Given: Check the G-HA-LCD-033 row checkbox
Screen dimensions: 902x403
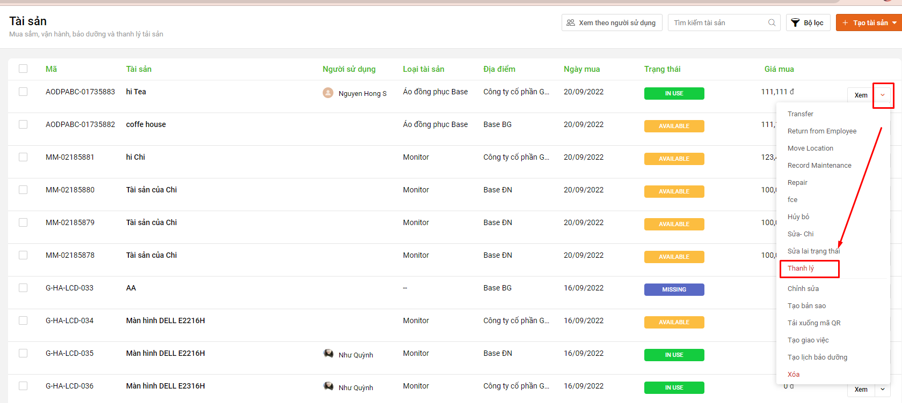Looking at the screenshot, I should point(23,288).
